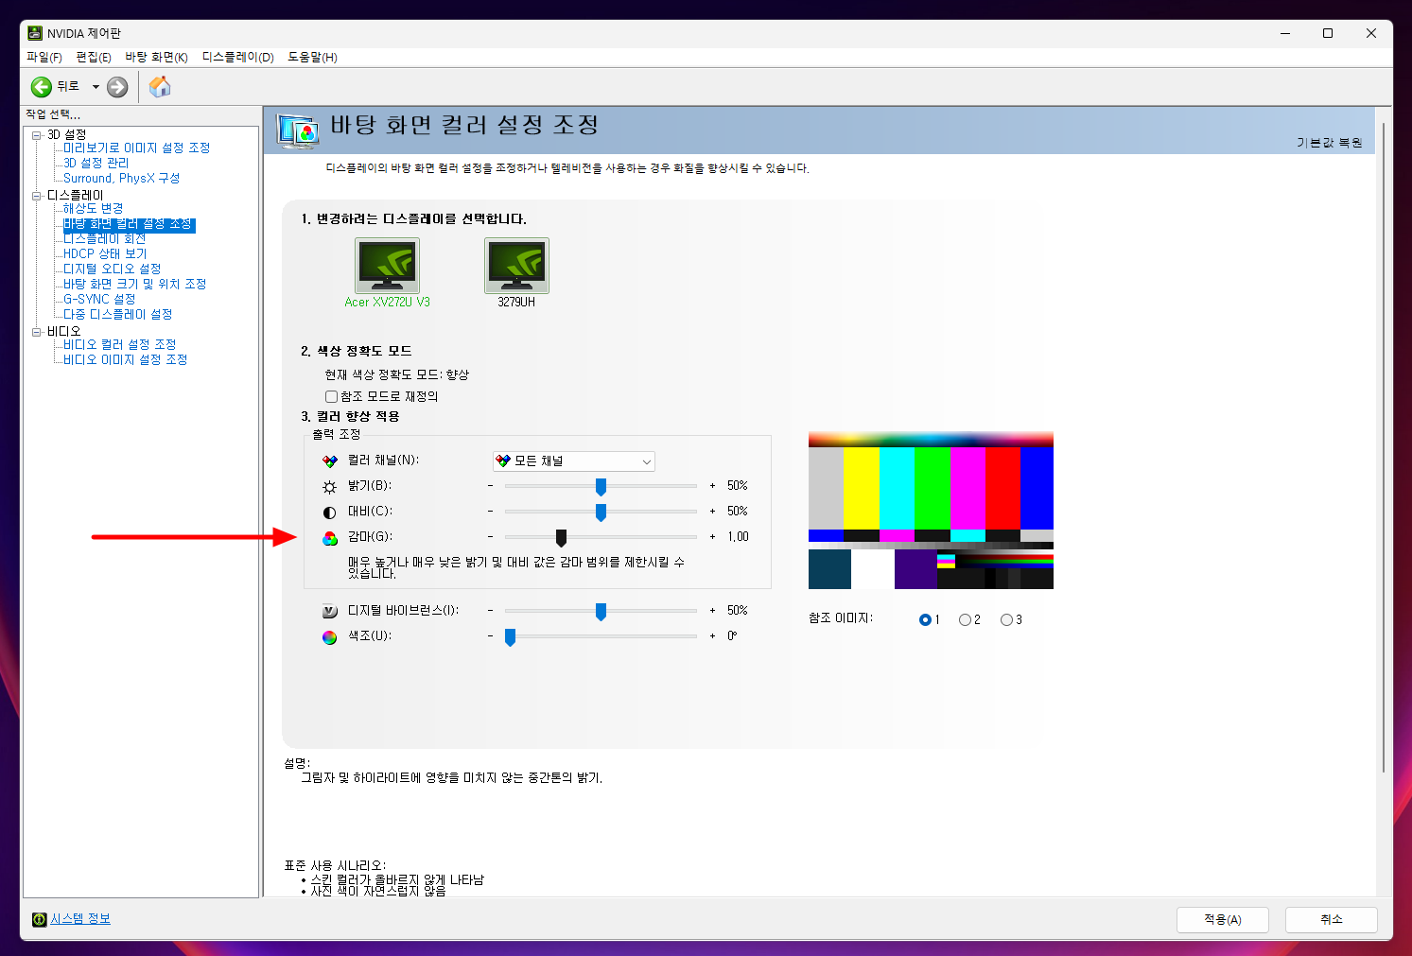Click the contrast slider handle
The height and width of the screenshot is (956, 1412).
point(601,513)
